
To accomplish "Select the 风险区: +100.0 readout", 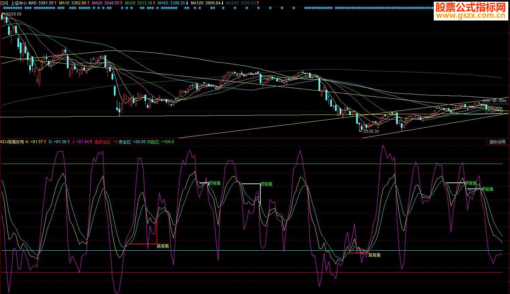I will click(160, 142).
